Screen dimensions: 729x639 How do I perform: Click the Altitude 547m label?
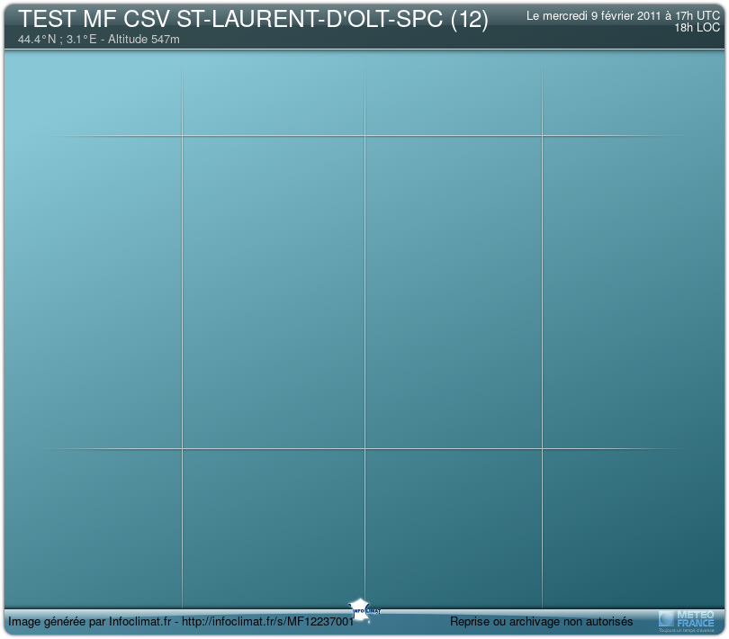click(143, 40)
